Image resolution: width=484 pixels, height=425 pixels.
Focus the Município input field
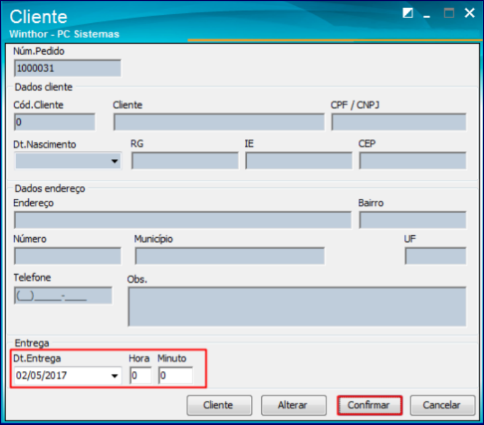click(229, 256)
